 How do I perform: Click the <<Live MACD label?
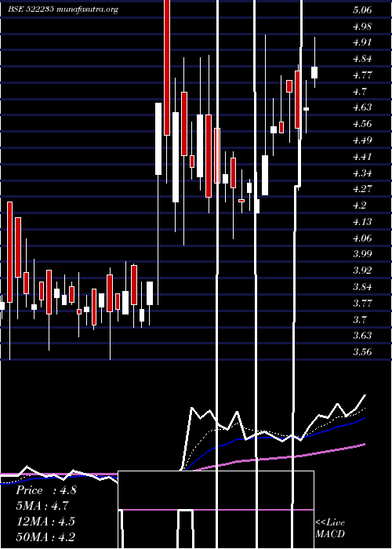click(x=330, y=528)
